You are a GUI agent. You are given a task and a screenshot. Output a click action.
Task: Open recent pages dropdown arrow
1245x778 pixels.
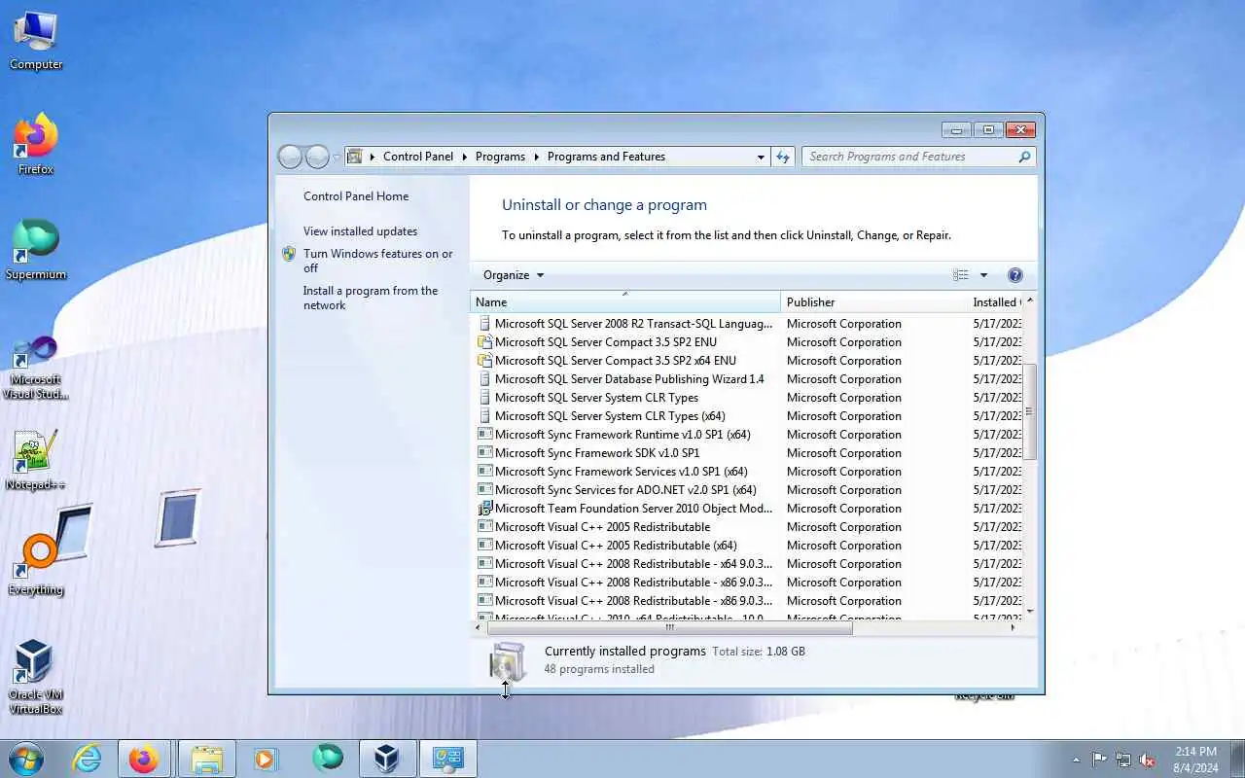(337, 157)
